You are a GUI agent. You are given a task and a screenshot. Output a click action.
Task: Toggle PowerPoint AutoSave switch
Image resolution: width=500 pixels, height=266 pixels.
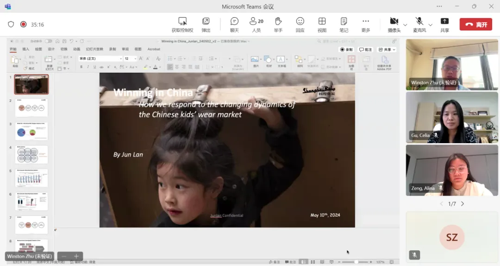[x=48, y=41]
